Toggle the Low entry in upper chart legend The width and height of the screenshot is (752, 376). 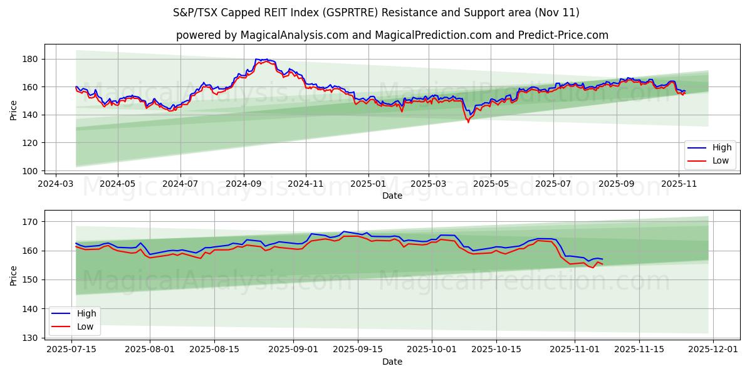click(x=721, y=160)
